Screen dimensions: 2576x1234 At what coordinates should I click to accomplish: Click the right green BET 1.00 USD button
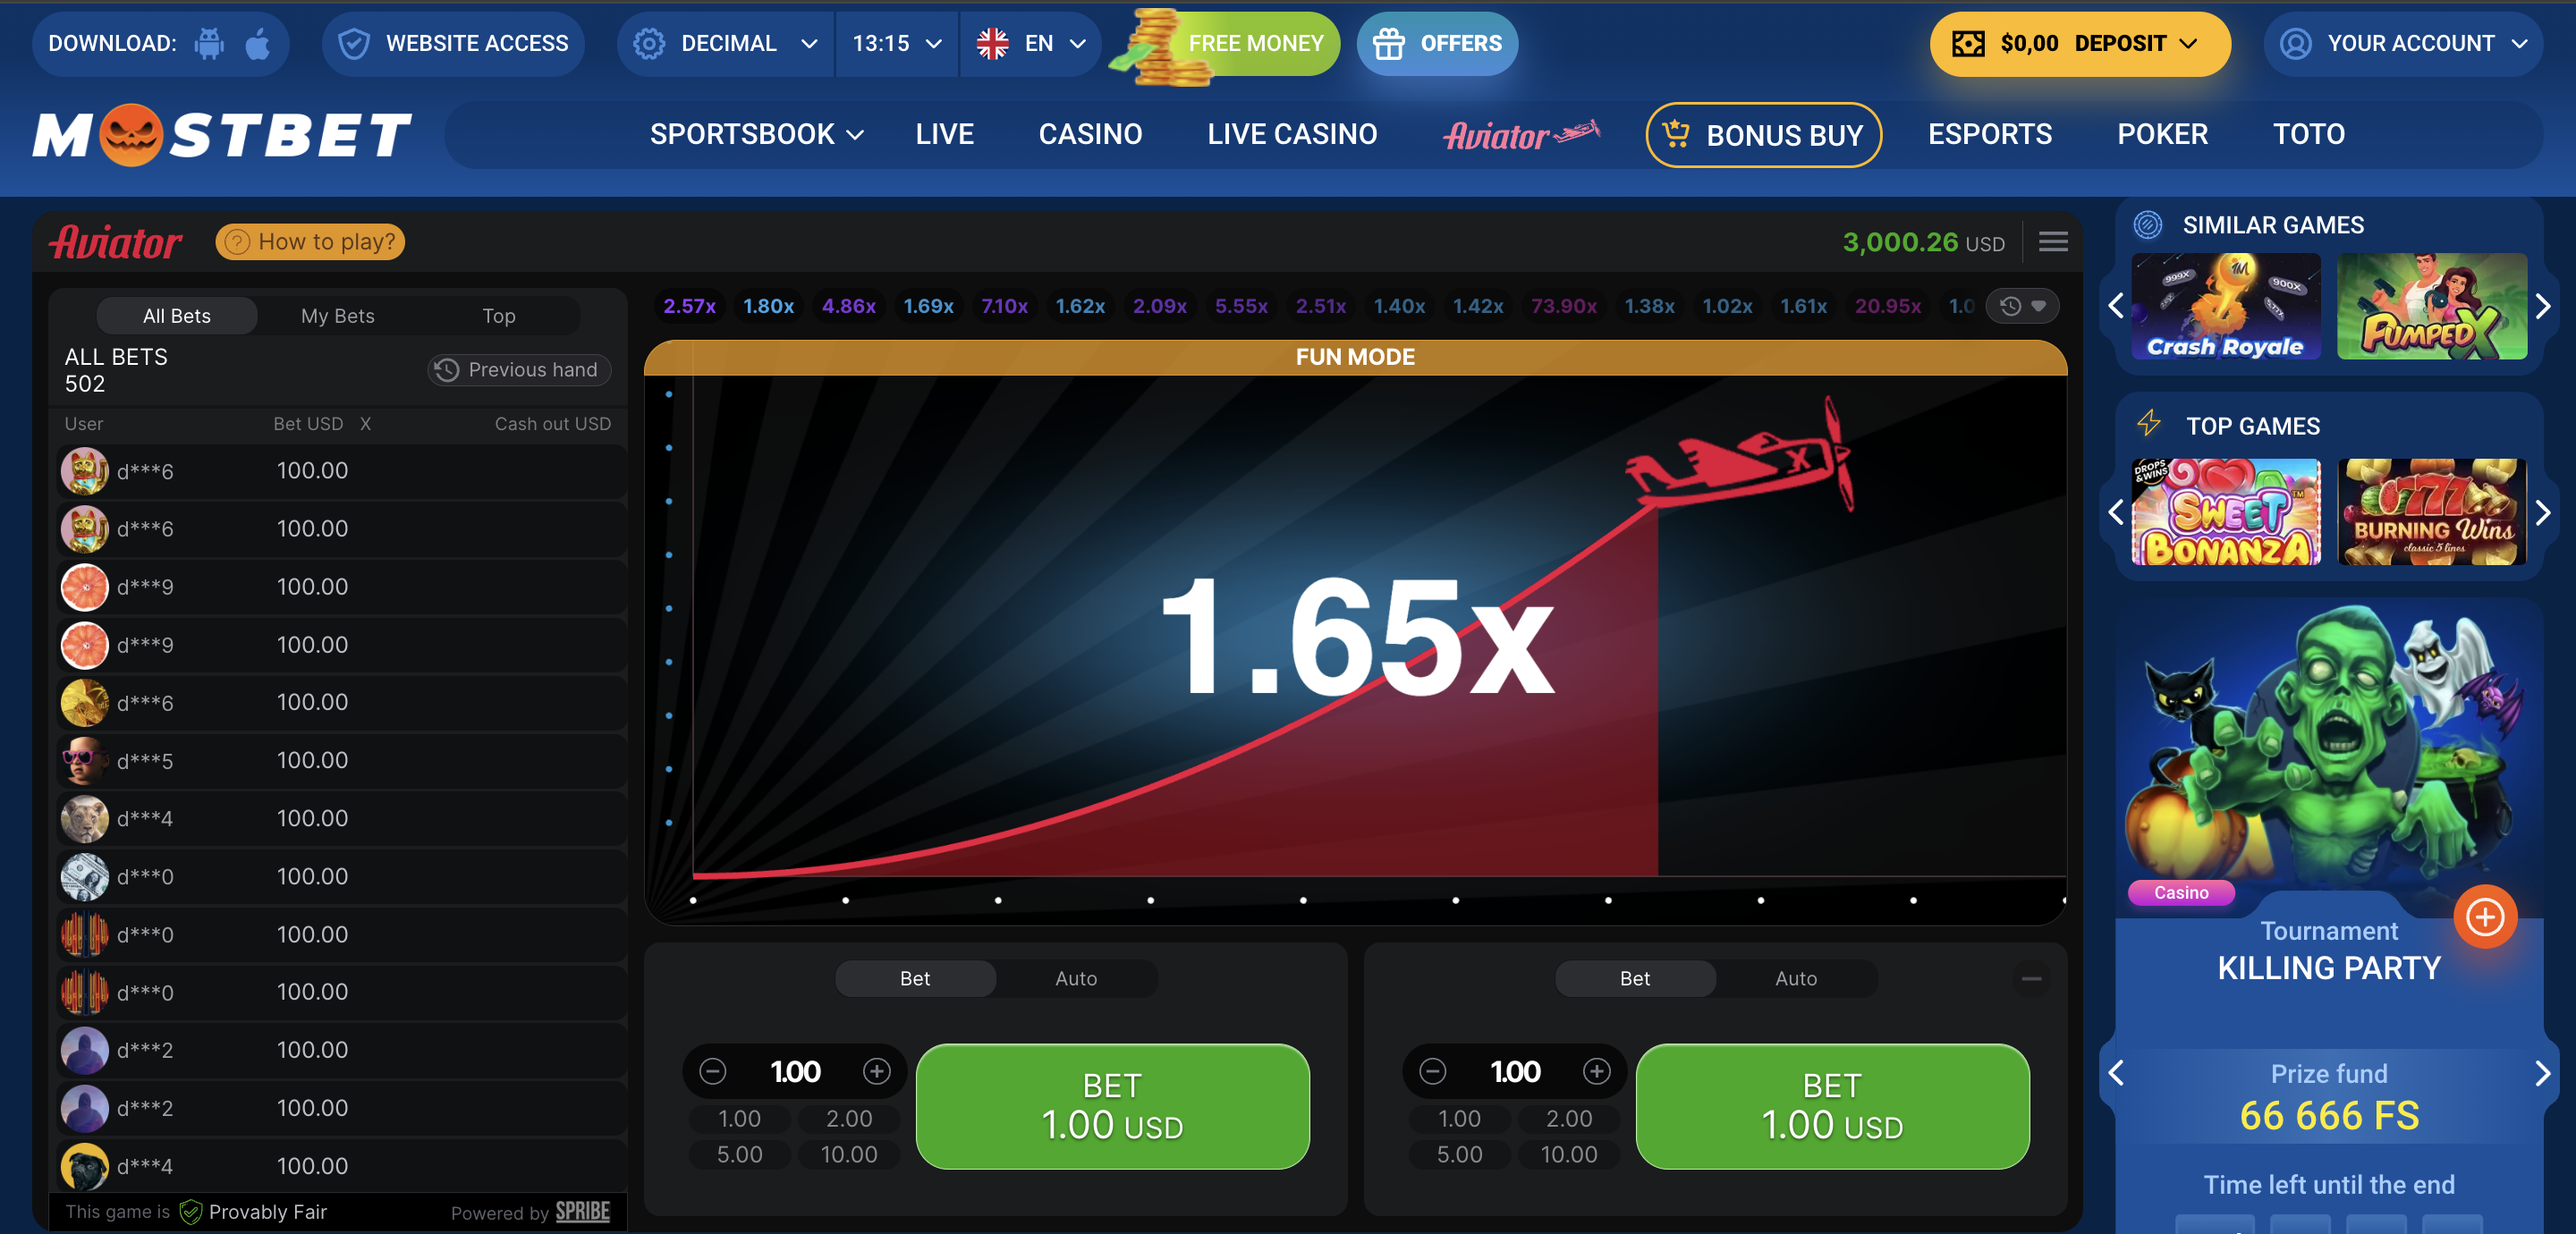pyautogui.click(x=1832, y=1106)
